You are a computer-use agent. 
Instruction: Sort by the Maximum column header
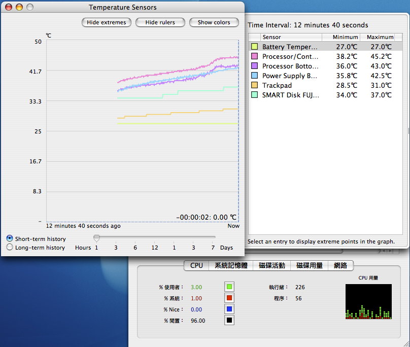coord(378,37)
